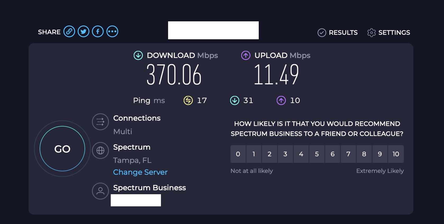444x224 pixels.
Task: Open the RESULTS tab
Action: (337, 33)
